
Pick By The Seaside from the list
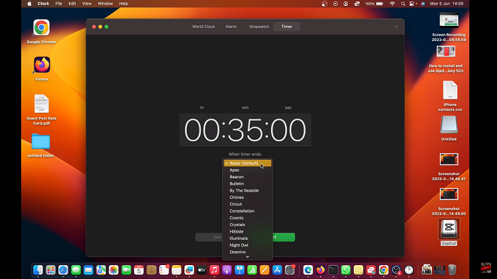(244, 191)
